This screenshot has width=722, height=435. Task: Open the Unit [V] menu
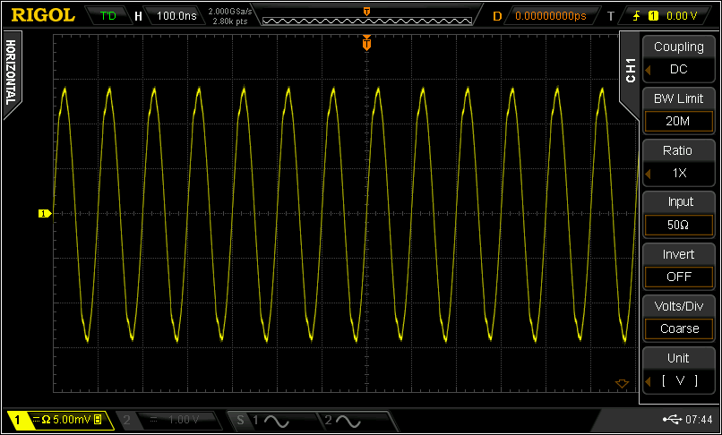pos(679,369)
